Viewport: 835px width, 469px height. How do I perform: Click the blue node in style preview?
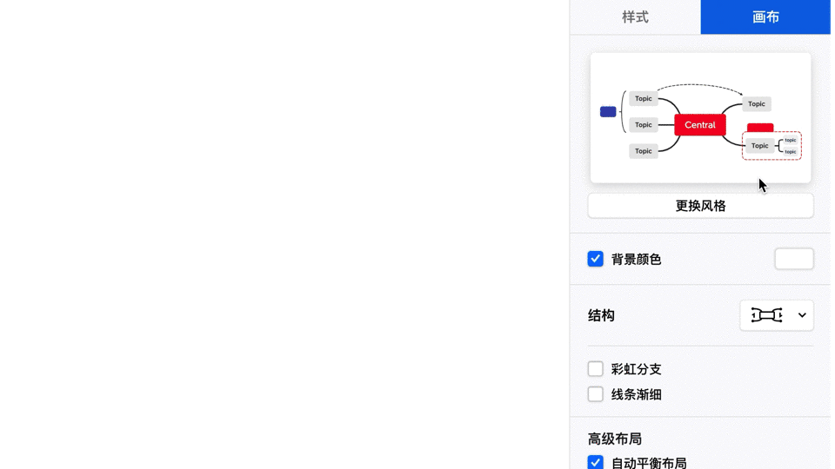tap(608, 112)
